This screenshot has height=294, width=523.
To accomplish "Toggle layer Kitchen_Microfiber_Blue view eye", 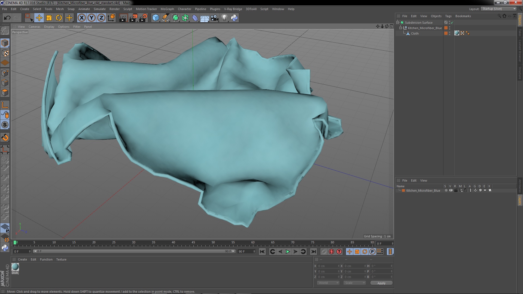I will click(x=451, y=190).
